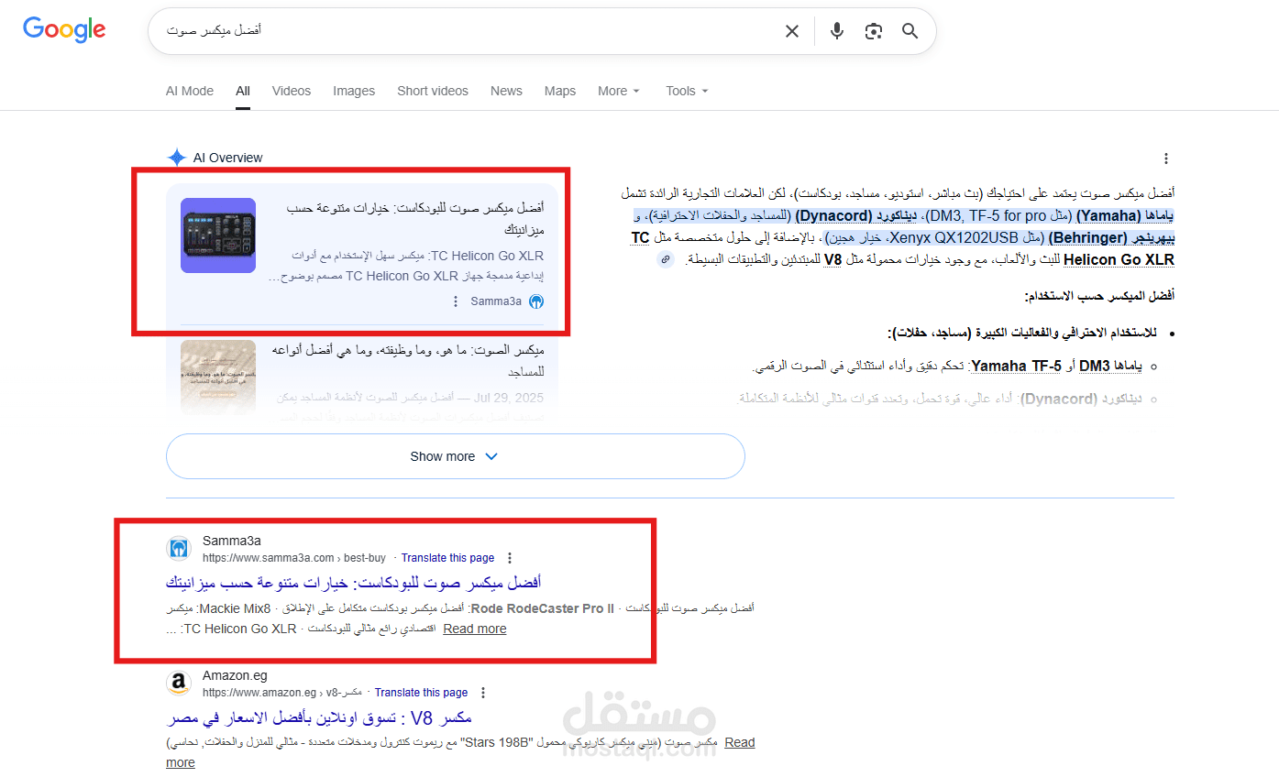Screen dimensions: 1279x777
Task: Open three-dot menu beside Amazon.eg result
Action: click(x=483, y=693)
